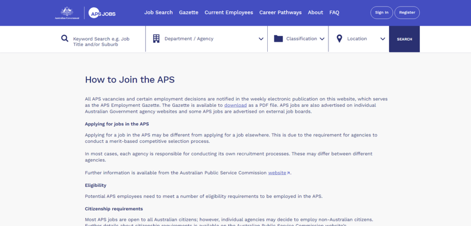
Task: Click the Australian Government crest logo
Action: coord(67,13)
